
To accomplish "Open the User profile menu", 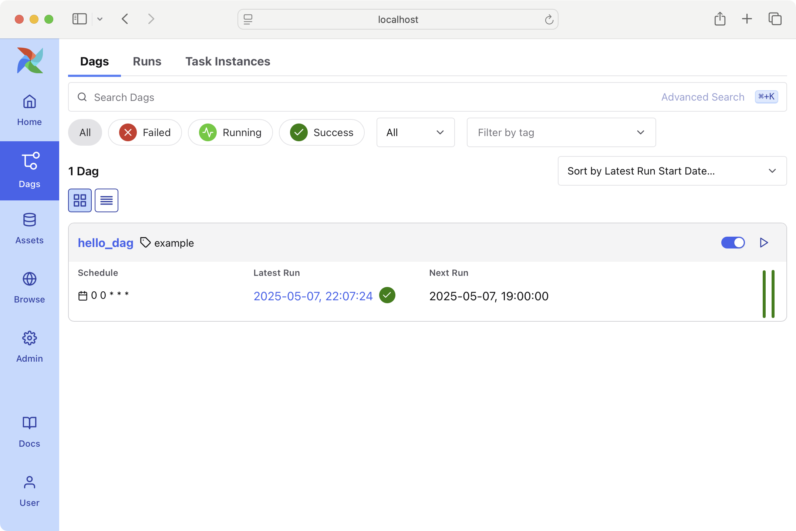I will point(29,491).
